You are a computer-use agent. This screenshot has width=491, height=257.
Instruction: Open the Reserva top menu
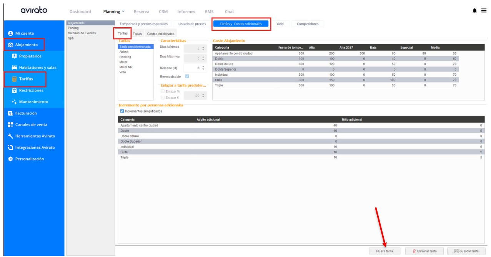(141, 12)
